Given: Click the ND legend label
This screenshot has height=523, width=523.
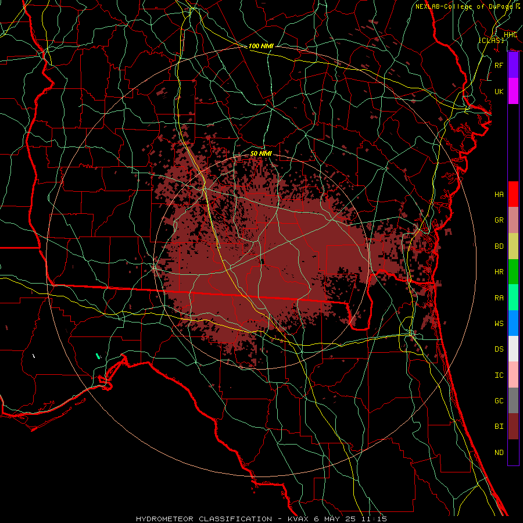Looking at the screenshot, I should pyautogui.click(x=499, y=452).
